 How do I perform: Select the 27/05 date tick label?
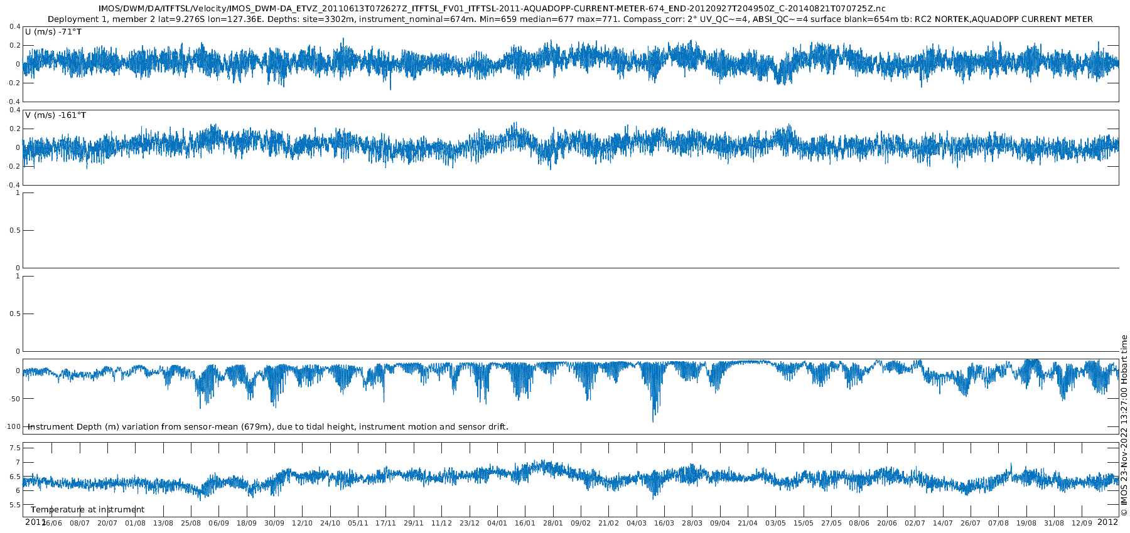coord(831,524)
